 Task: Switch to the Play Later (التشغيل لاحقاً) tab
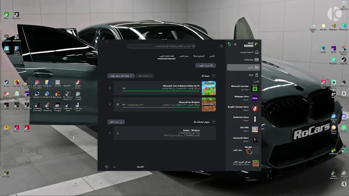point(199,56)
